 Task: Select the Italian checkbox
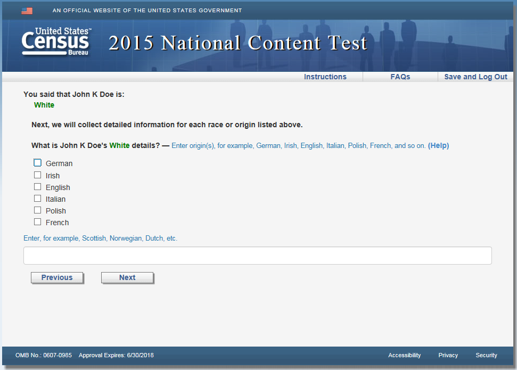pyautogui.click(x=38, y=199)
